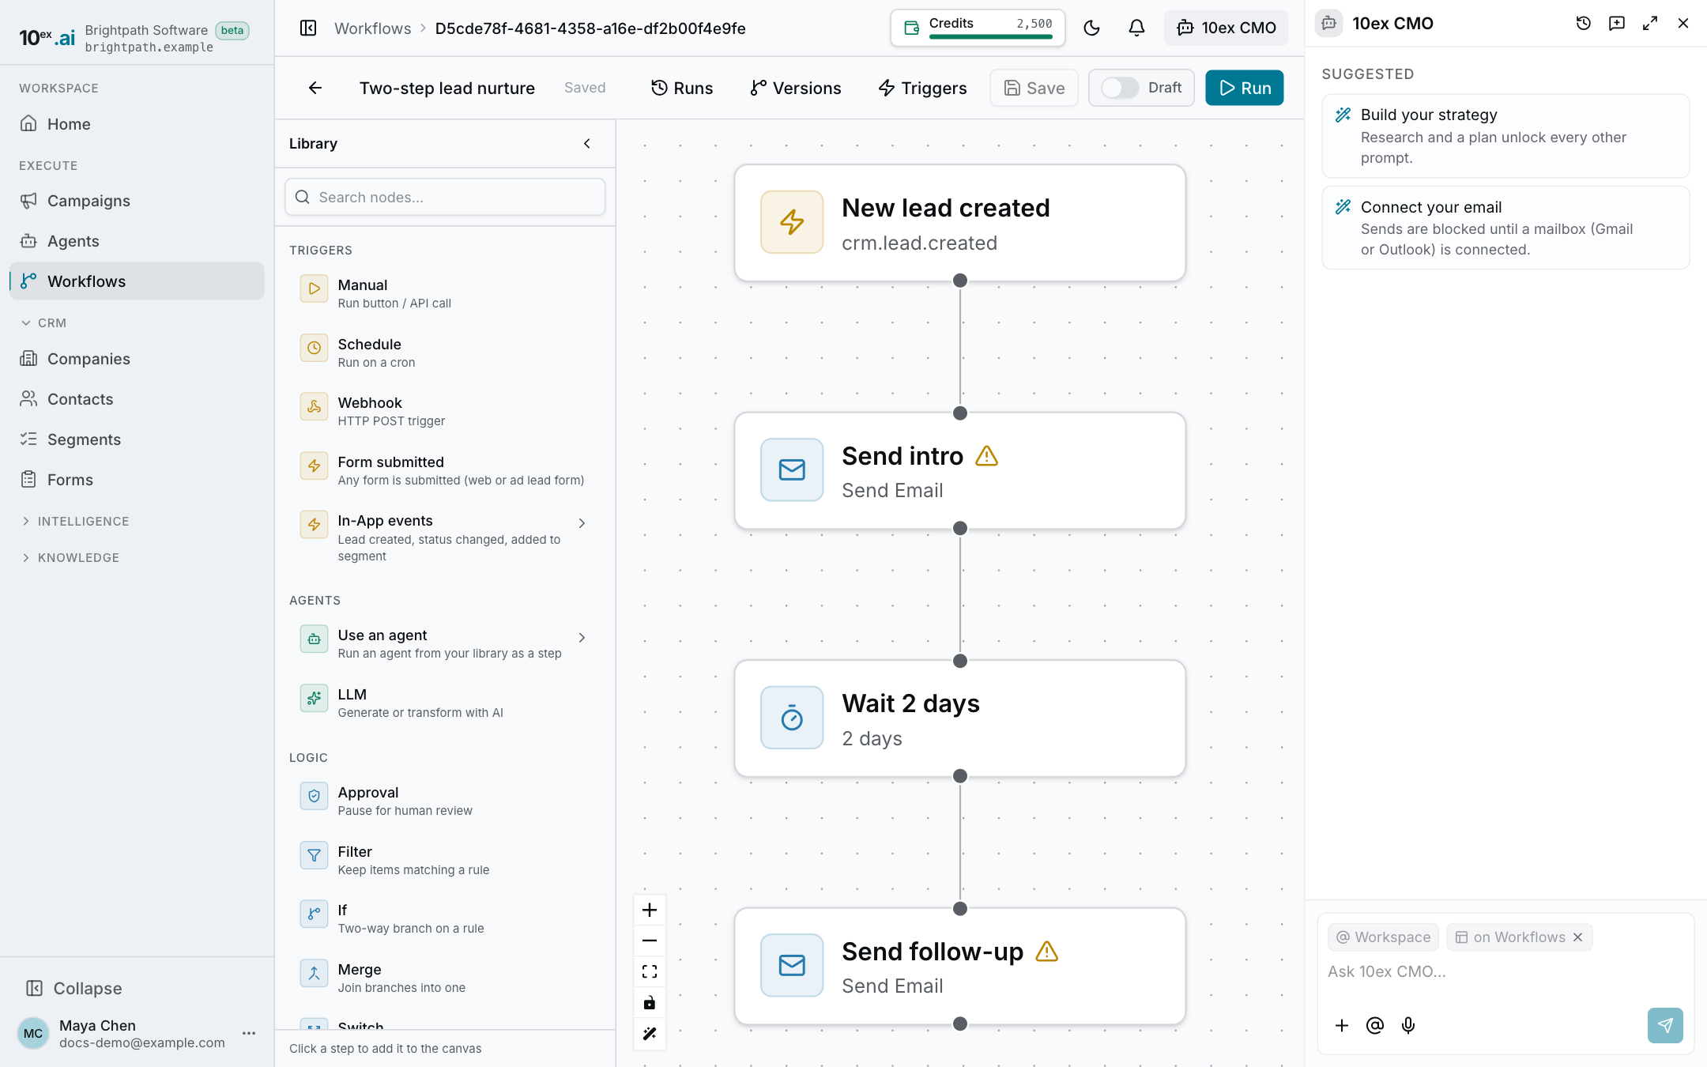Screen dimensions: 1707x1067
Task: Expand In-App events trigger submenu
Action: pos(582,523)
